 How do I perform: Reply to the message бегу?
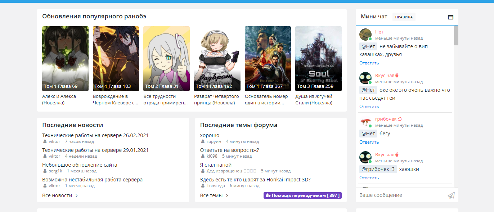369,142
